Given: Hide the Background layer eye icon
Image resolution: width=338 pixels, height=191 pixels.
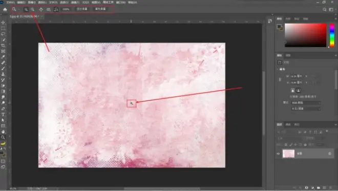Looking at the screenshot, I should 278,154.
